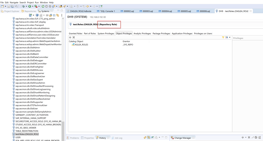Open the Part of Roles tab
This screenshot has height=141, width=263.
coord(90,33)
